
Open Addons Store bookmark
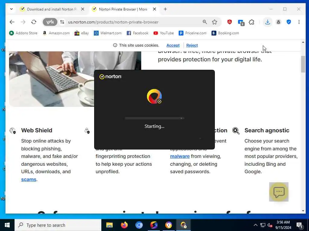click(x=23, y=33)
